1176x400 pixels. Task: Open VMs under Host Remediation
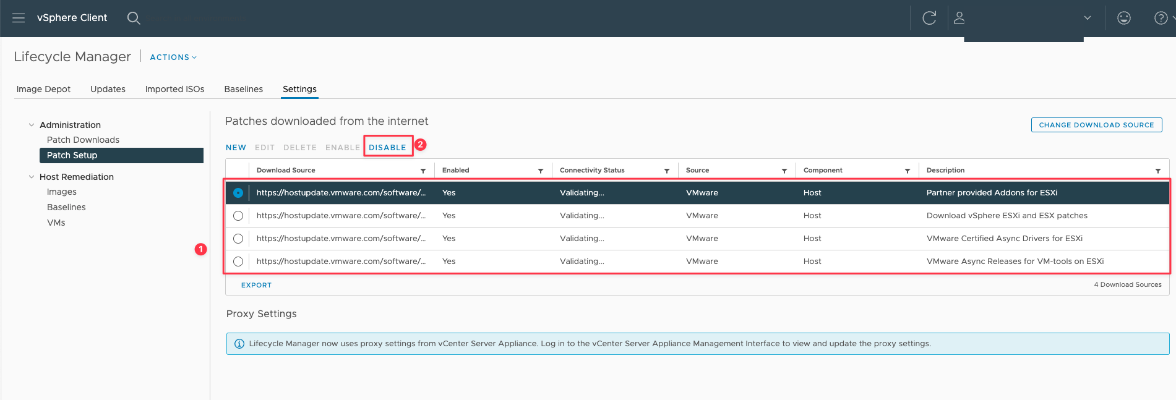pyautogui.click(x=56, y=223)
